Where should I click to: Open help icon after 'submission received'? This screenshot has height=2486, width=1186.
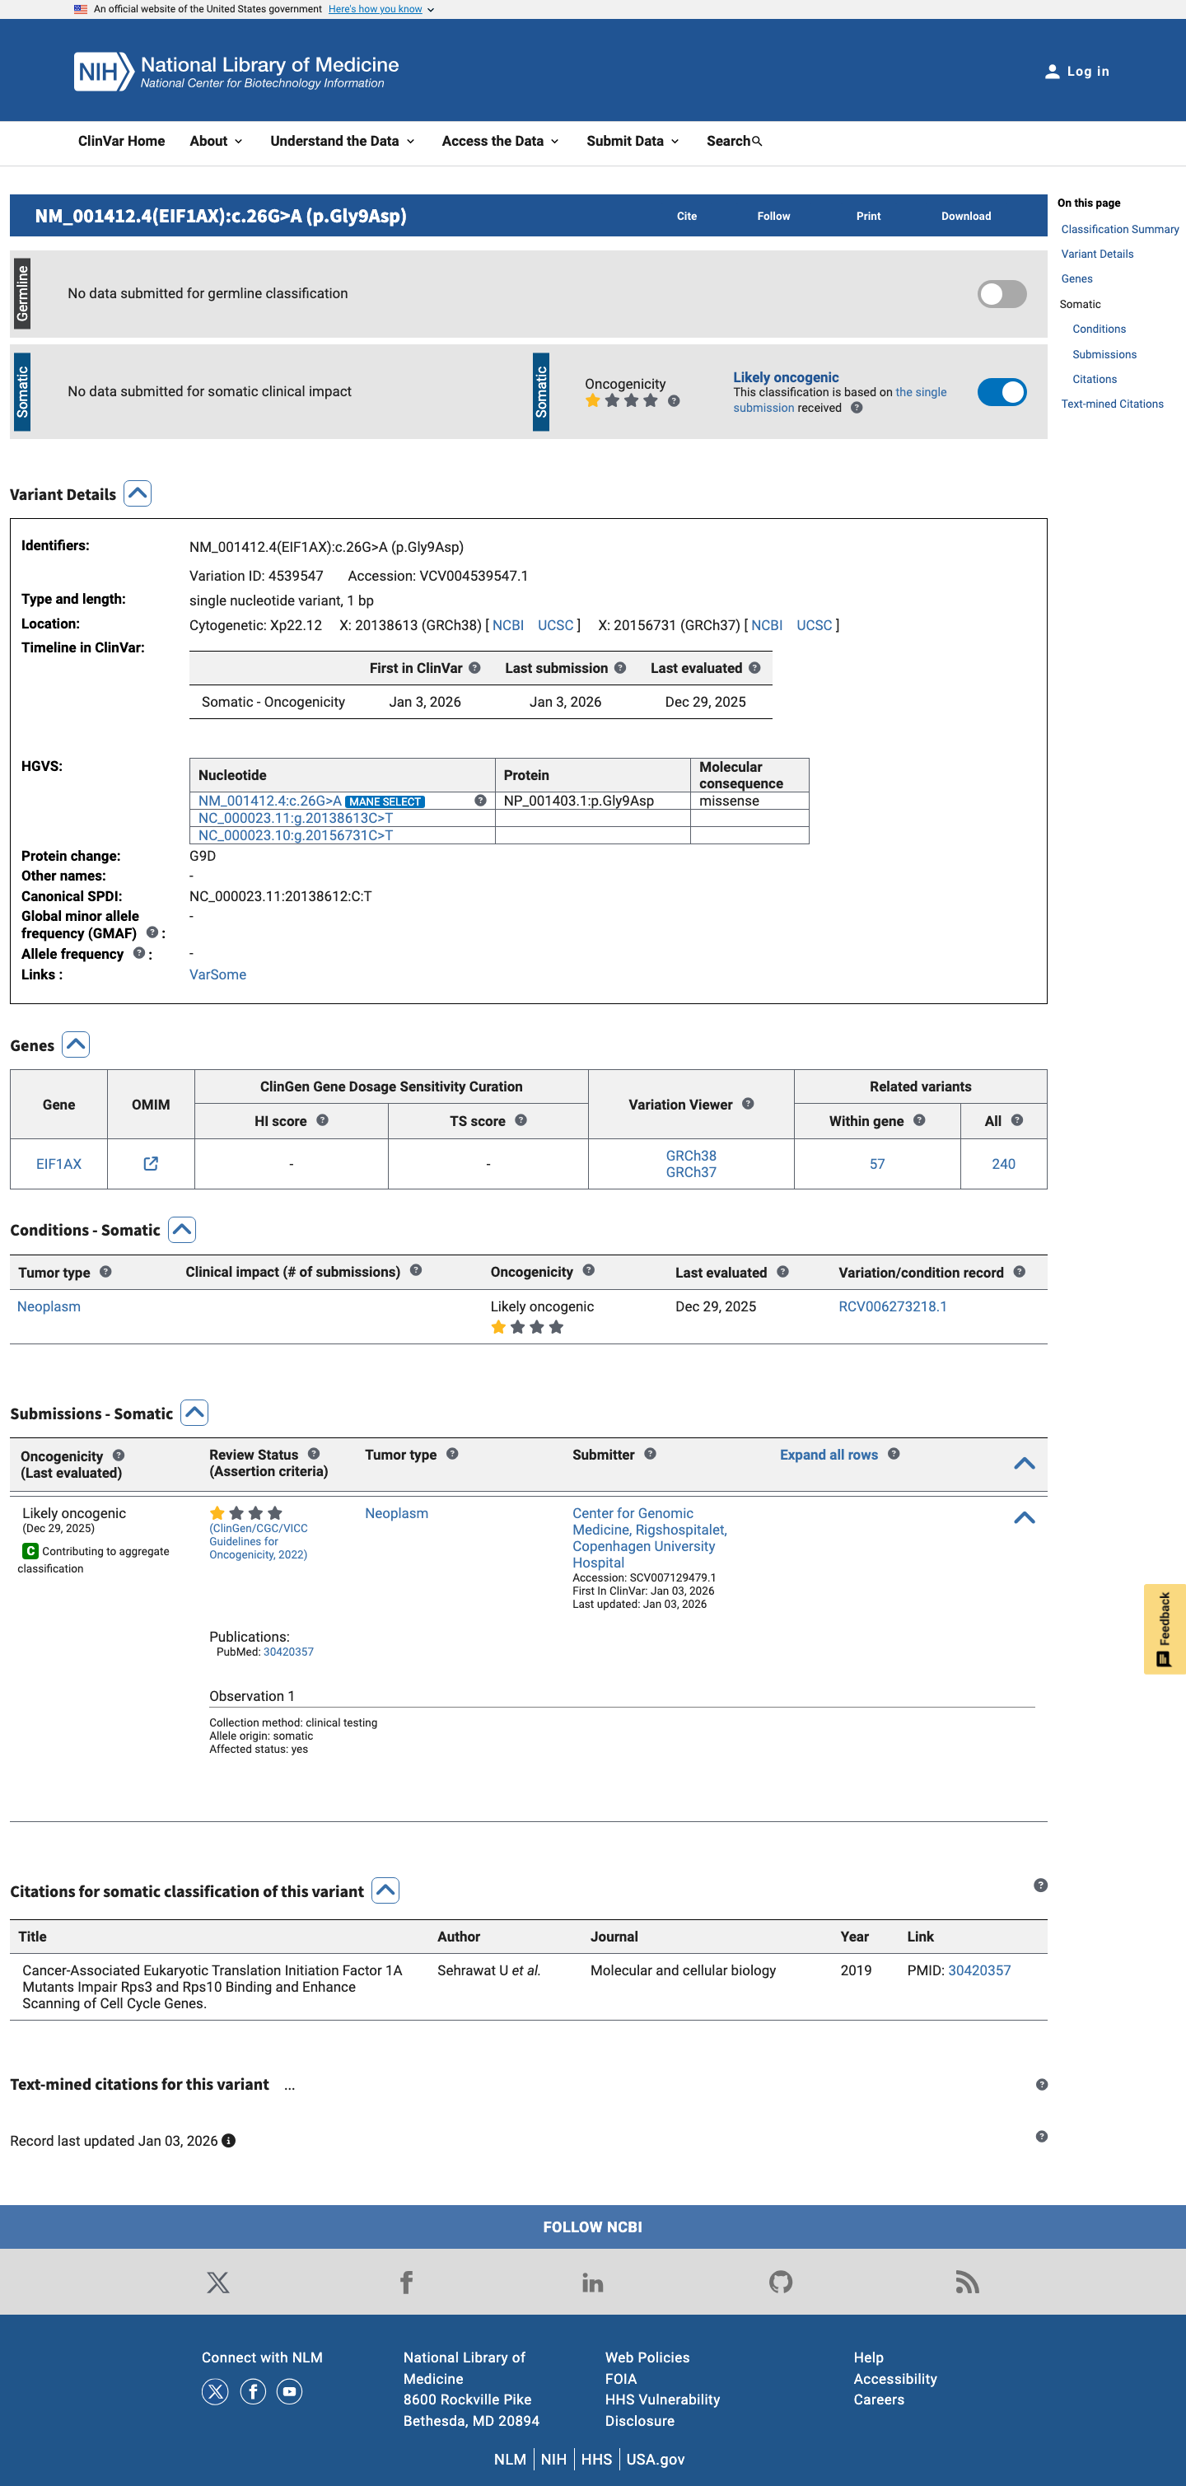[856, 407]
